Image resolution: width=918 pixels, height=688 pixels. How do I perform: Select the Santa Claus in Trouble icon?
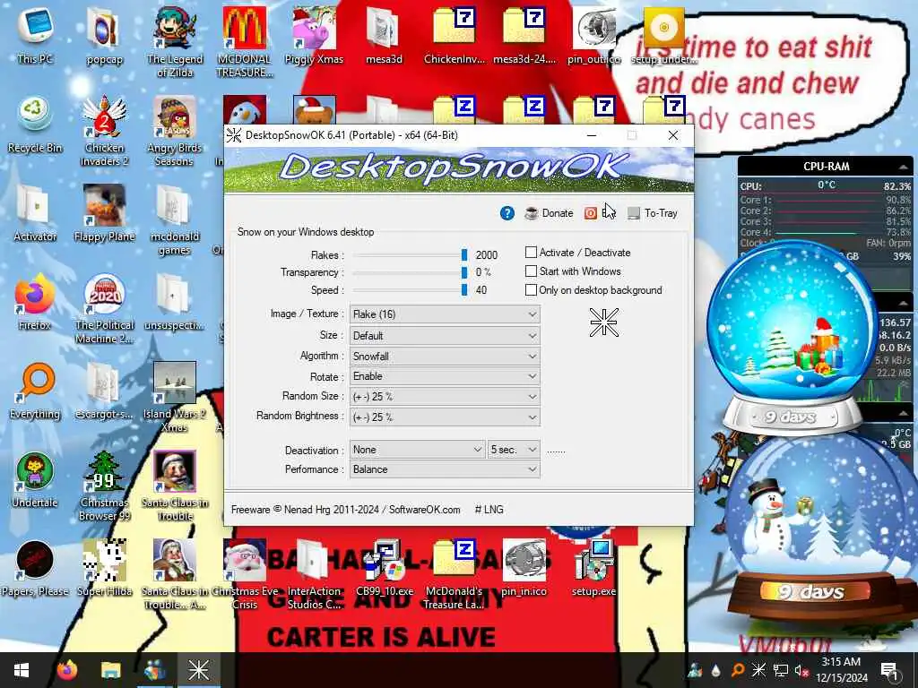[x=175, y=486]
